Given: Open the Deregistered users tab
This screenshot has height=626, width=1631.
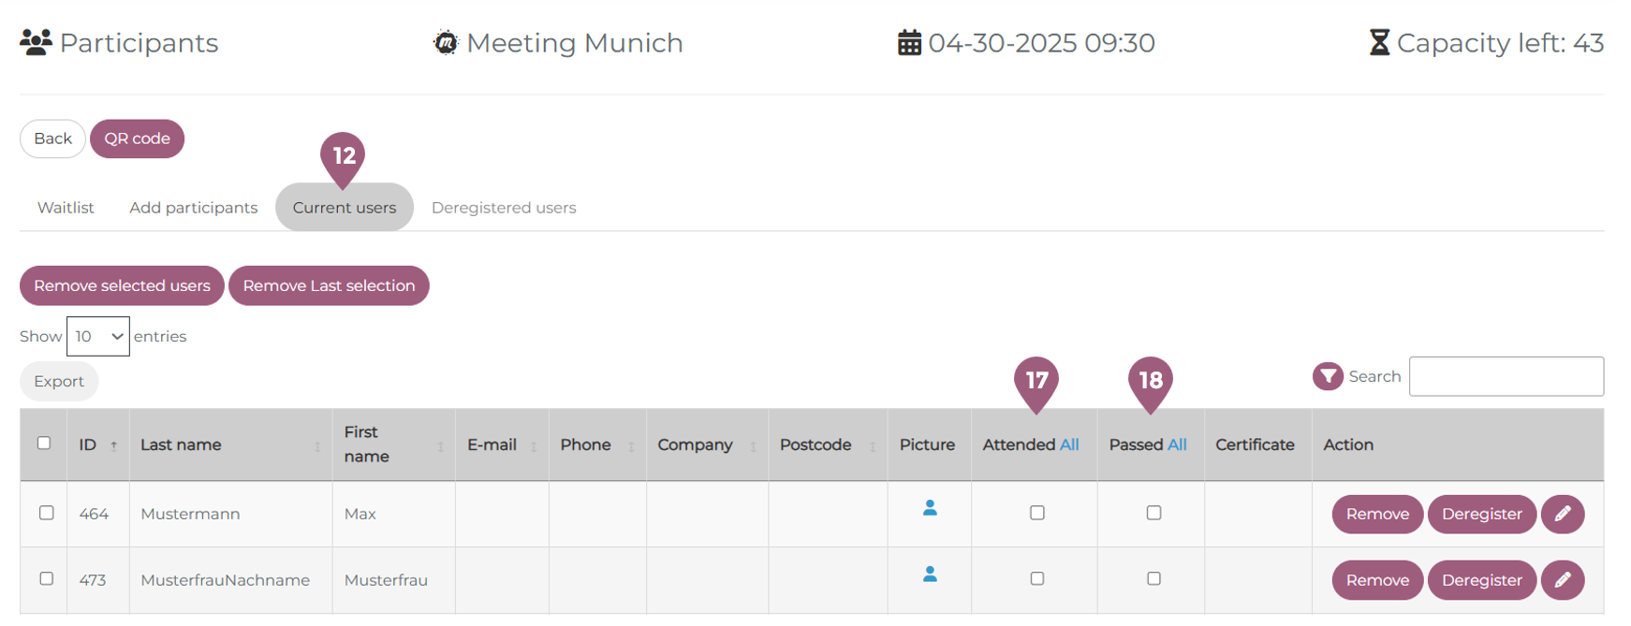Looking at the screenshot, I should coord(503,208).
